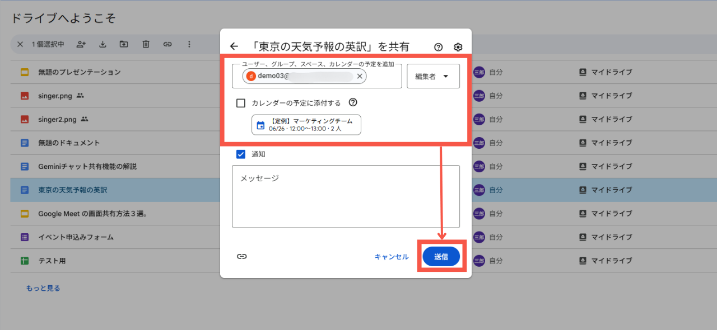717x330 pixels.
Task: Click Forms icon of イベント申込みフォーム
Action: [x=25, y=237]
